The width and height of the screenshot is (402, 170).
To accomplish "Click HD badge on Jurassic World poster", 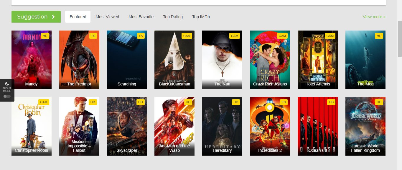I will (x=379, y=102).
